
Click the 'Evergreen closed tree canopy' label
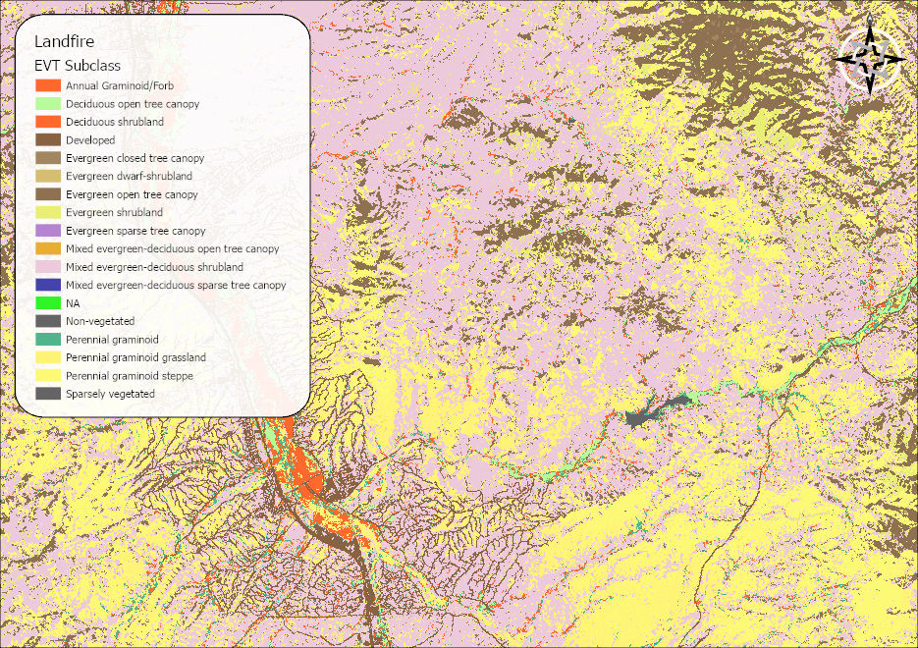[x=135, y=158]
